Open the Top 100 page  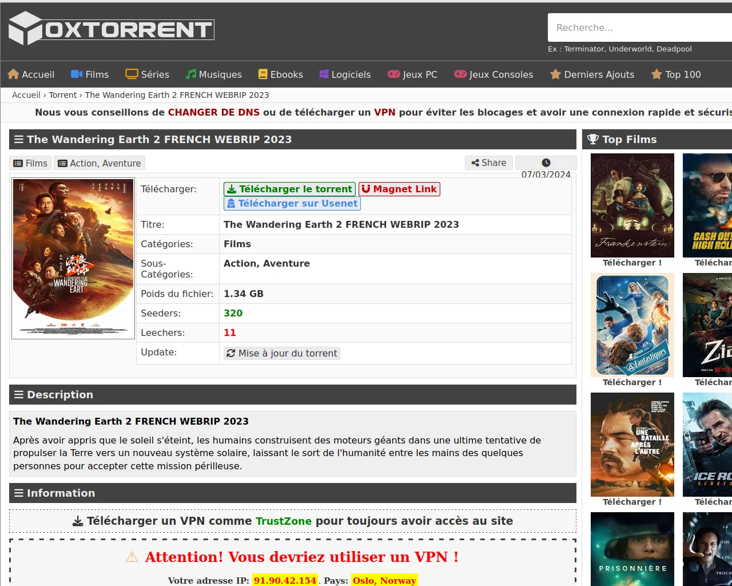(676, 74)
